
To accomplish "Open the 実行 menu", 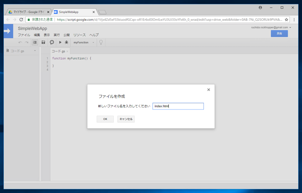I will pos(56,35).
